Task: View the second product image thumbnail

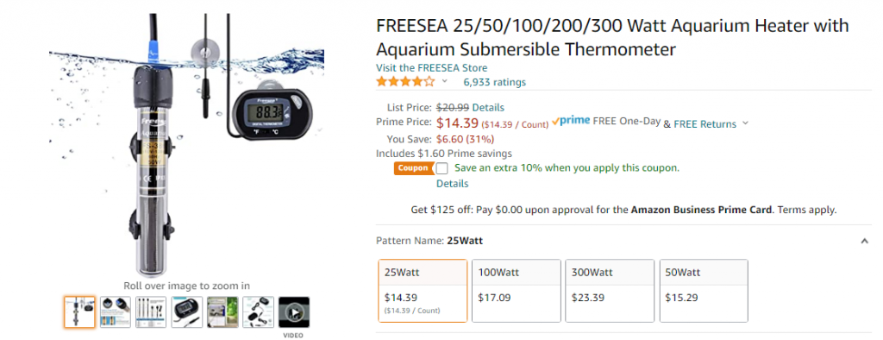Action: click(x=116, y=312)
